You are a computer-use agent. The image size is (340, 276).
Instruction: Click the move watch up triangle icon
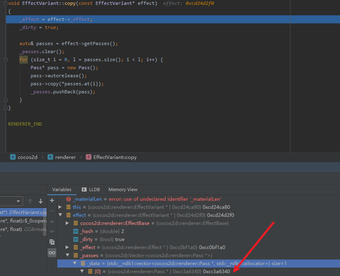(x=52, y=221)
